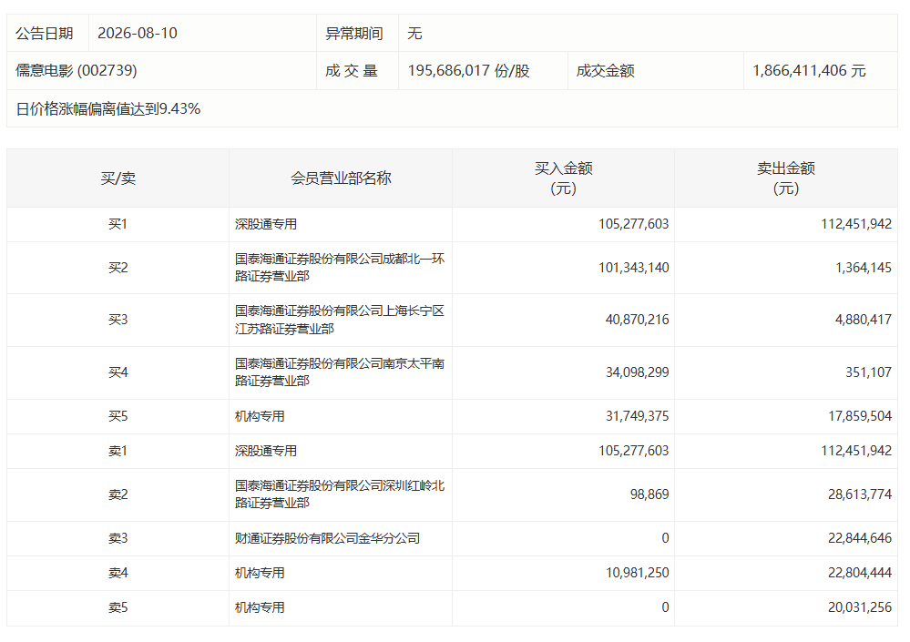Select the stock name 儒意电影 (002739)
This screenshot has height=642, width=910.
[76, 71]
